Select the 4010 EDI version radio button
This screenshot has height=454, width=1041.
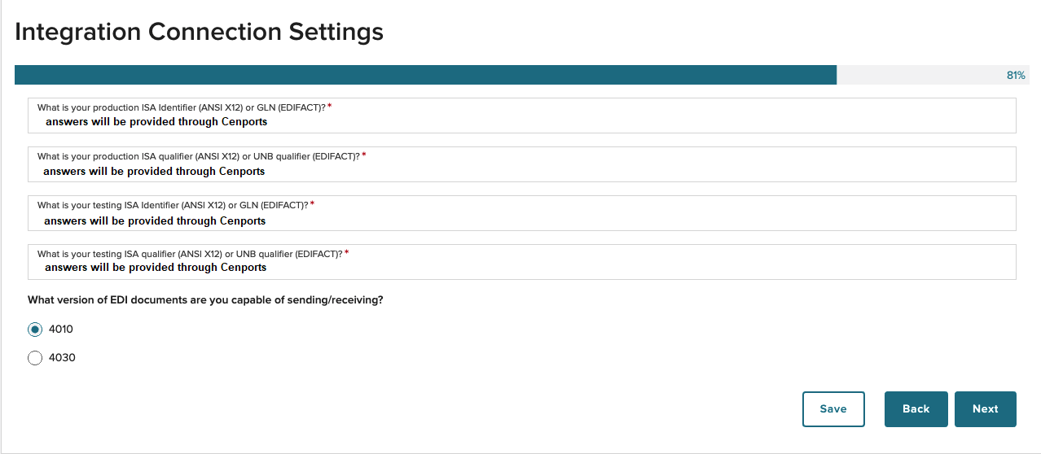(35, 330)
